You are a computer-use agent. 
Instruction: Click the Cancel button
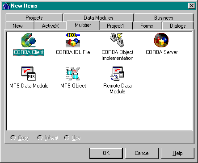click(142, 153)
